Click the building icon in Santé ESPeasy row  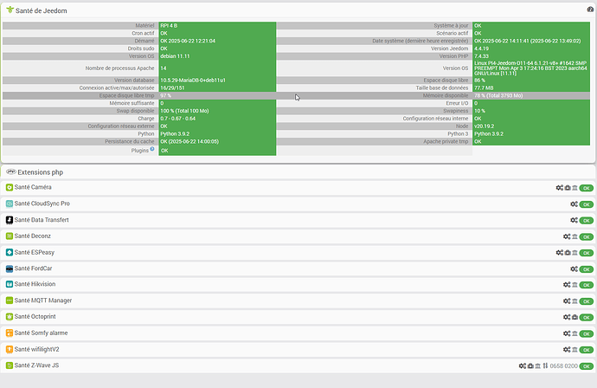point(575,252)
